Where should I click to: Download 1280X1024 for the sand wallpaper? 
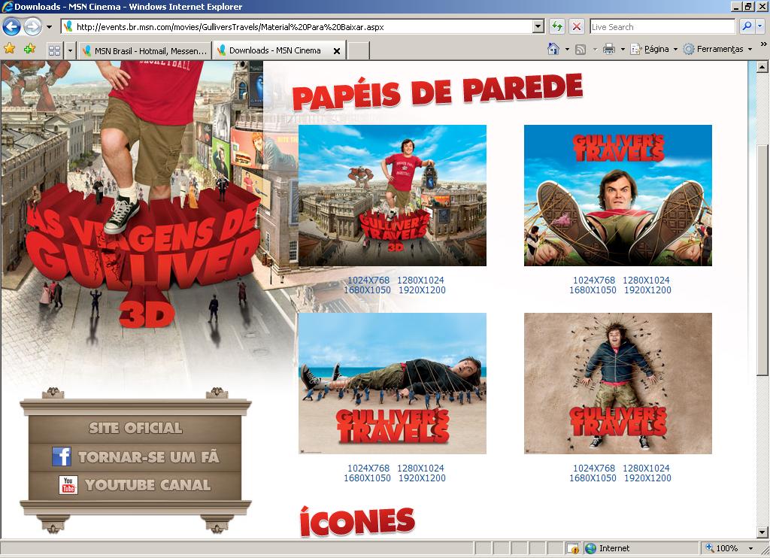[x=646, y=468]
